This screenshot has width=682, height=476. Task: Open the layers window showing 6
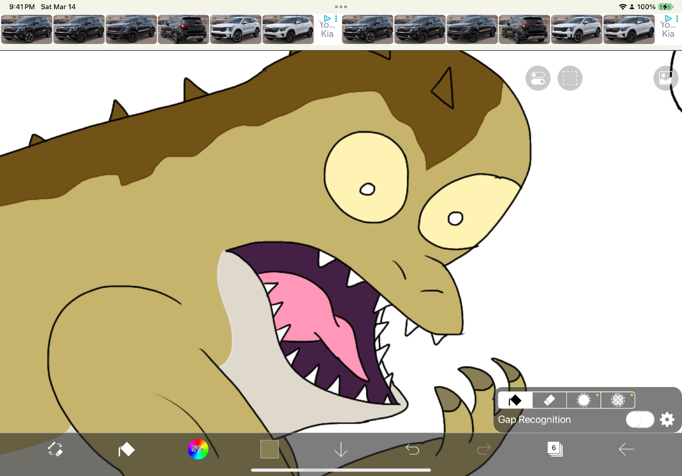pos(555,449)
